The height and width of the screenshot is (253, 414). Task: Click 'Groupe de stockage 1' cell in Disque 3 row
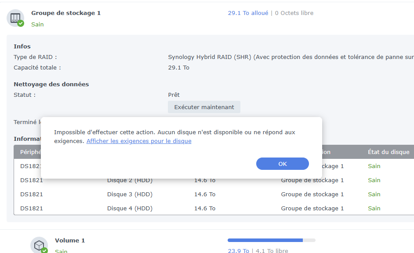312,194
